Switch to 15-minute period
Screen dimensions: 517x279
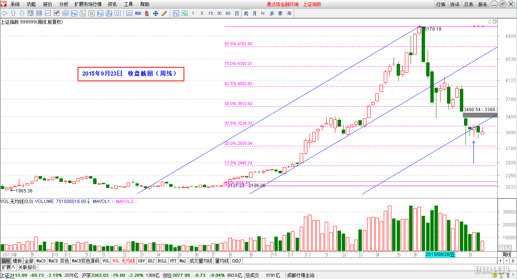210,13
